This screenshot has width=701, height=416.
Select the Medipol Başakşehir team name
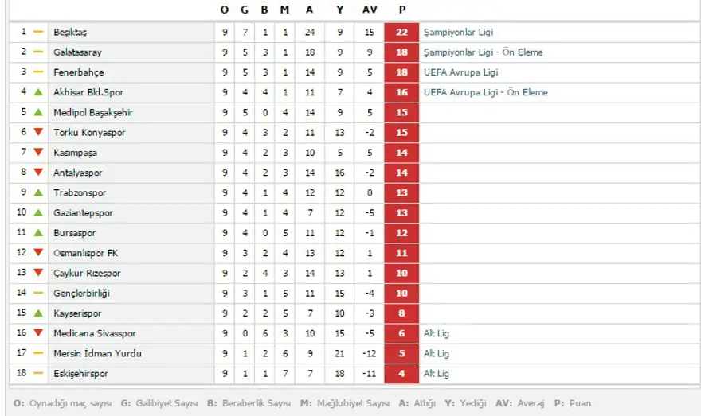pos(93,112)
